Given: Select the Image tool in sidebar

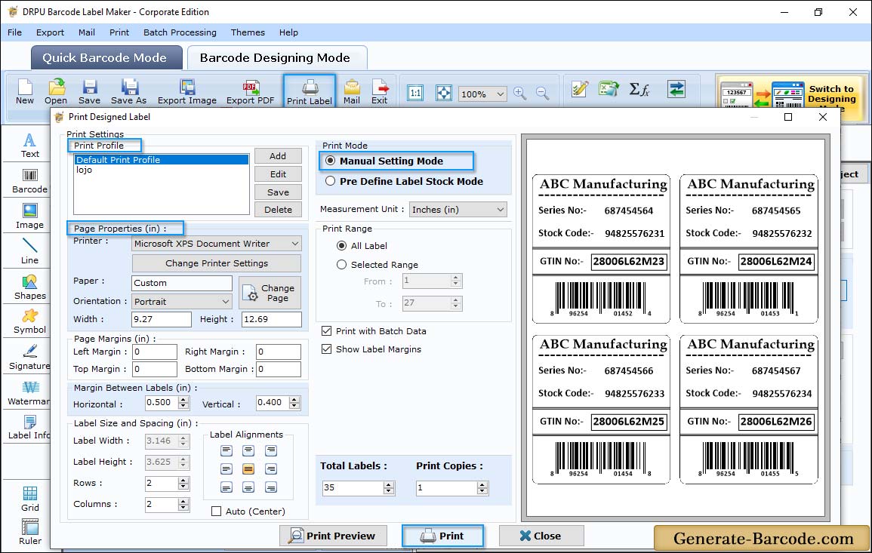Looking at the screenshot, I should tap(30, 217).
